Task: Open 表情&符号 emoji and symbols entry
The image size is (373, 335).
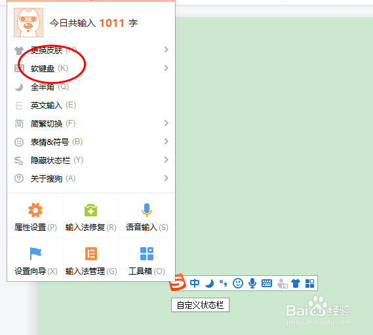Action: (91, 142)
